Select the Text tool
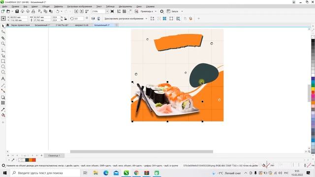This screenshot has height=177, width=315. (3, 79)
